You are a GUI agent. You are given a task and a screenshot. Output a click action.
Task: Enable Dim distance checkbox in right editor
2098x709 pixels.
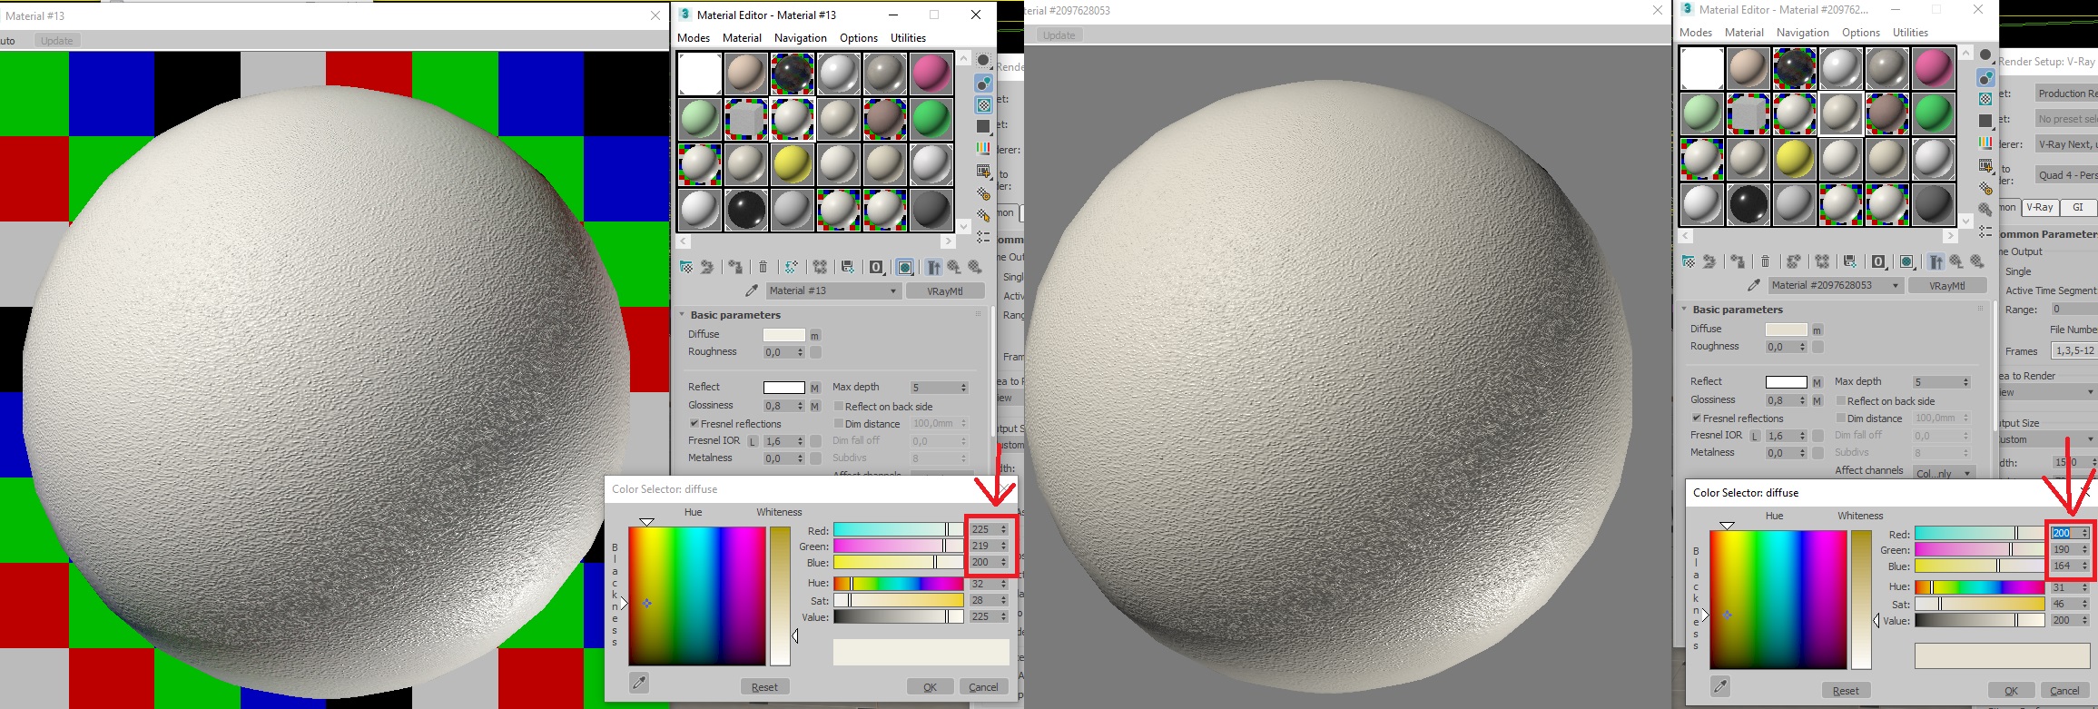pyautogui.click(x=1841, y=419)
